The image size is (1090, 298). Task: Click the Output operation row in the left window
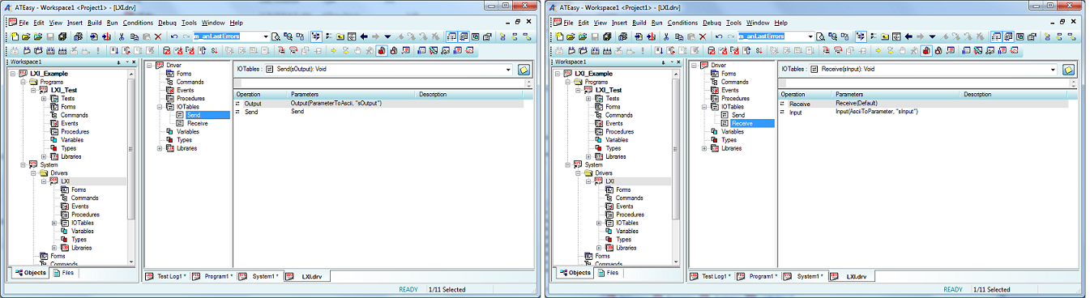(378, 104)
